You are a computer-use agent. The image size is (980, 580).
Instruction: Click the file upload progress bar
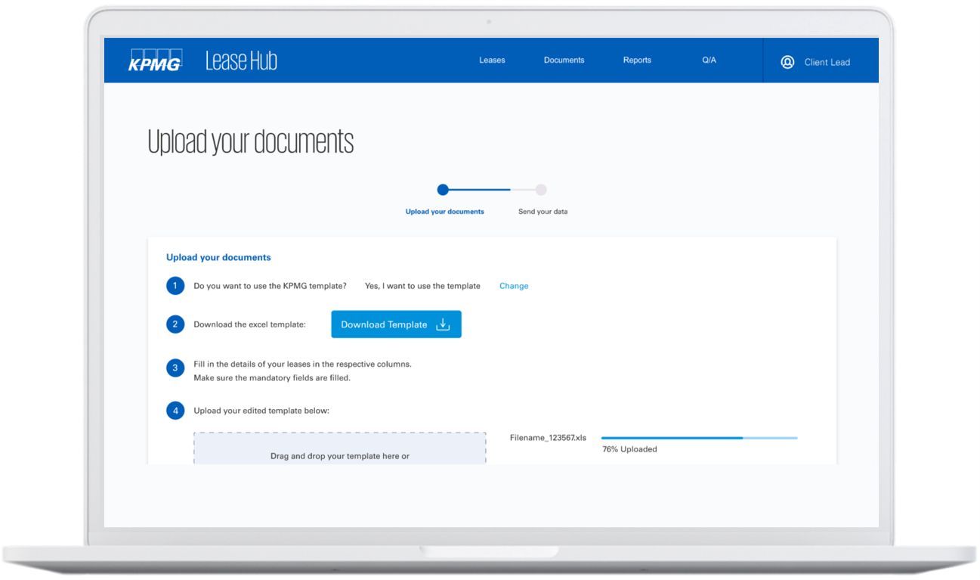[x=699, y=438]
